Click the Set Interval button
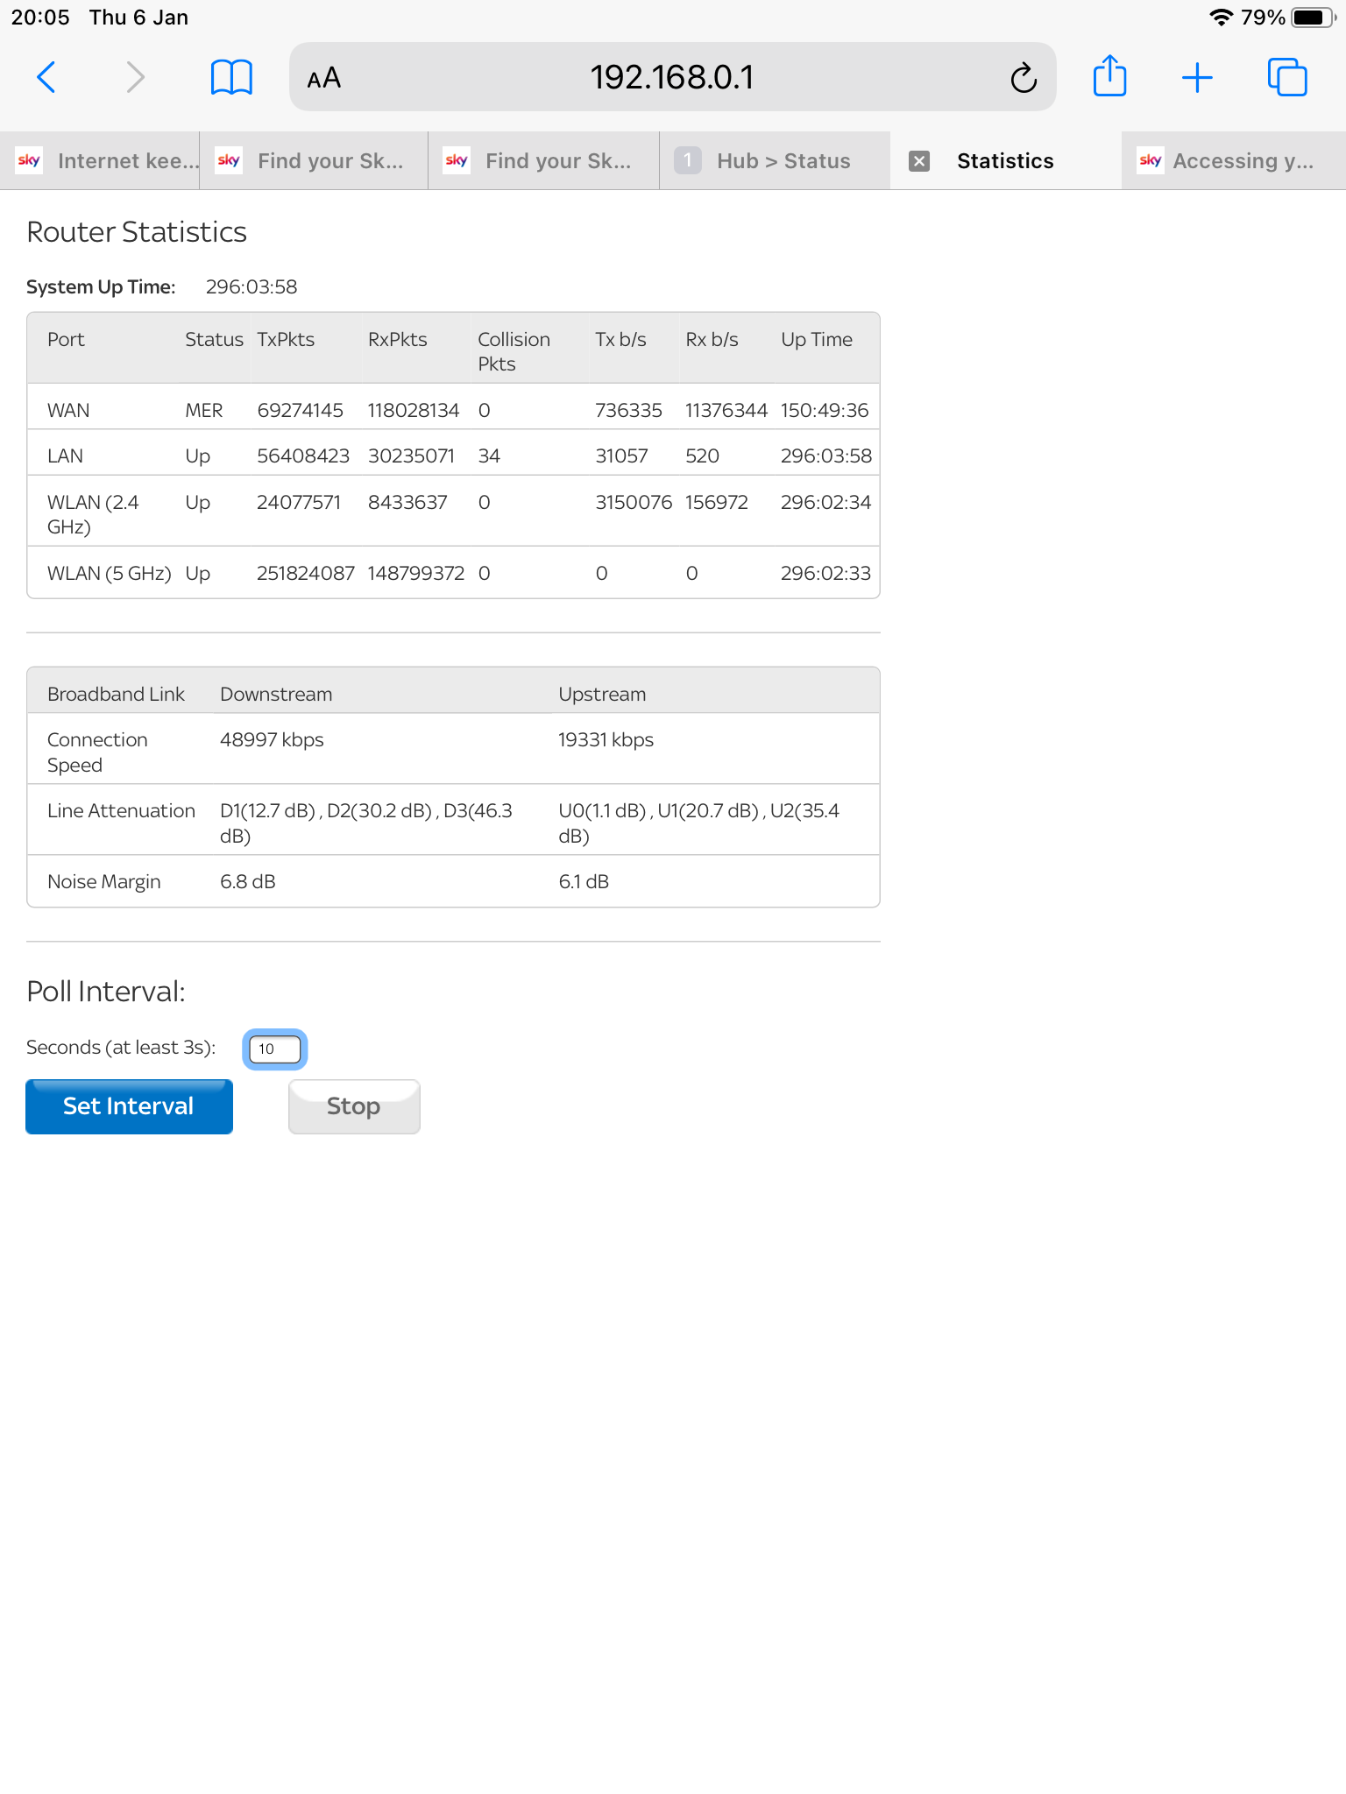Image resolution: width=1346 pixels, height=1794 pixels. click(129, 1106)
